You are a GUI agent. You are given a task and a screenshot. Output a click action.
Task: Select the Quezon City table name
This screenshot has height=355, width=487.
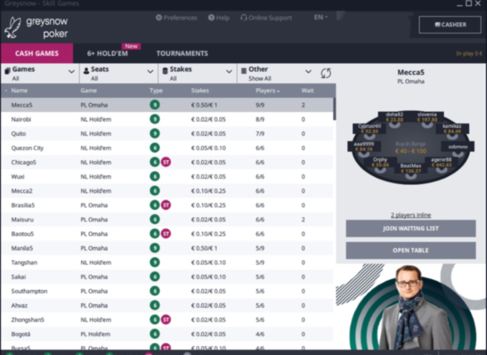point(27,148)
